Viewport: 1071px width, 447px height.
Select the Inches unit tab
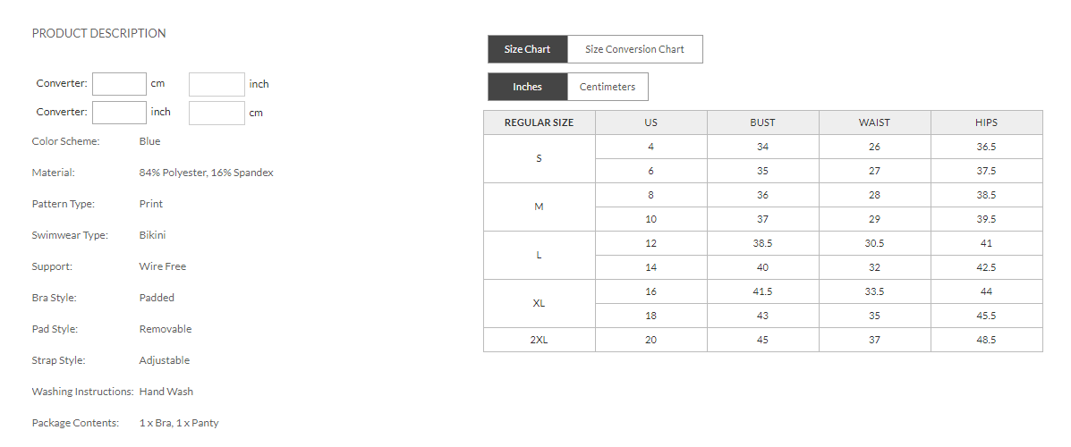[527, 87]
